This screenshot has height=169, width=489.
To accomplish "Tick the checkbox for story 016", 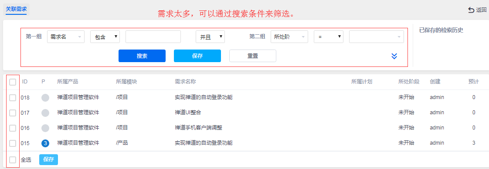I will point(13,128).
